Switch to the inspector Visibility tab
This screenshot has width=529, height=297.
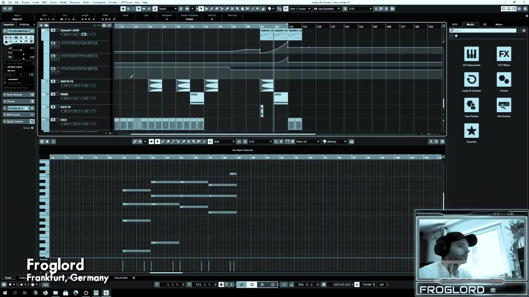click(x=24, y=24)
